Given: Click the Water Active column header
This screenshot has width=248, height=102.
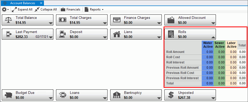Looking at the screenshot, I should click(x=208, y=45).
